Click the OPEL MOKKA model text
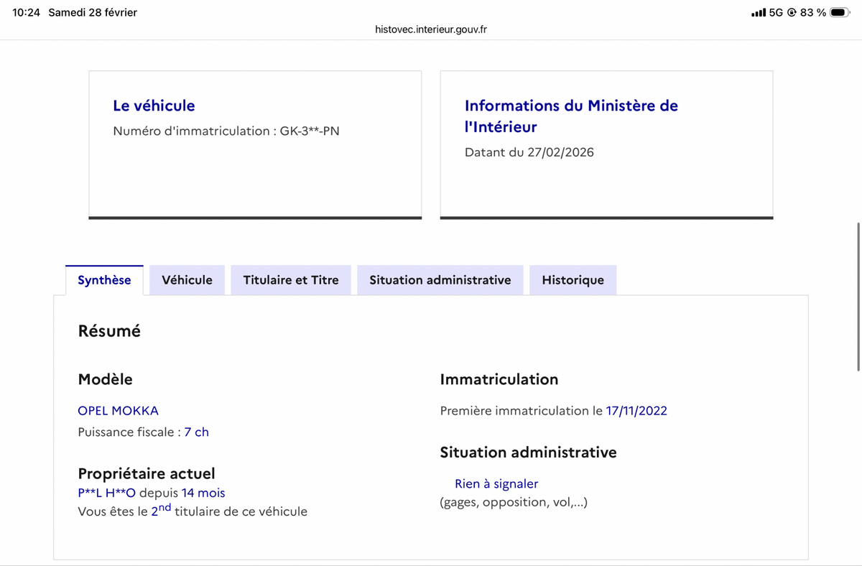The width and height of the screenshot is (862, 566). click(x=118, y=411)
